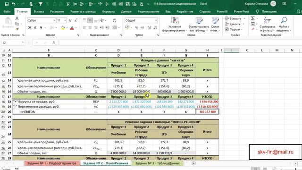Click the Filter funnel icon in quick access toolbar
This screenshot has height=170, width=302.
pos(41,4)
